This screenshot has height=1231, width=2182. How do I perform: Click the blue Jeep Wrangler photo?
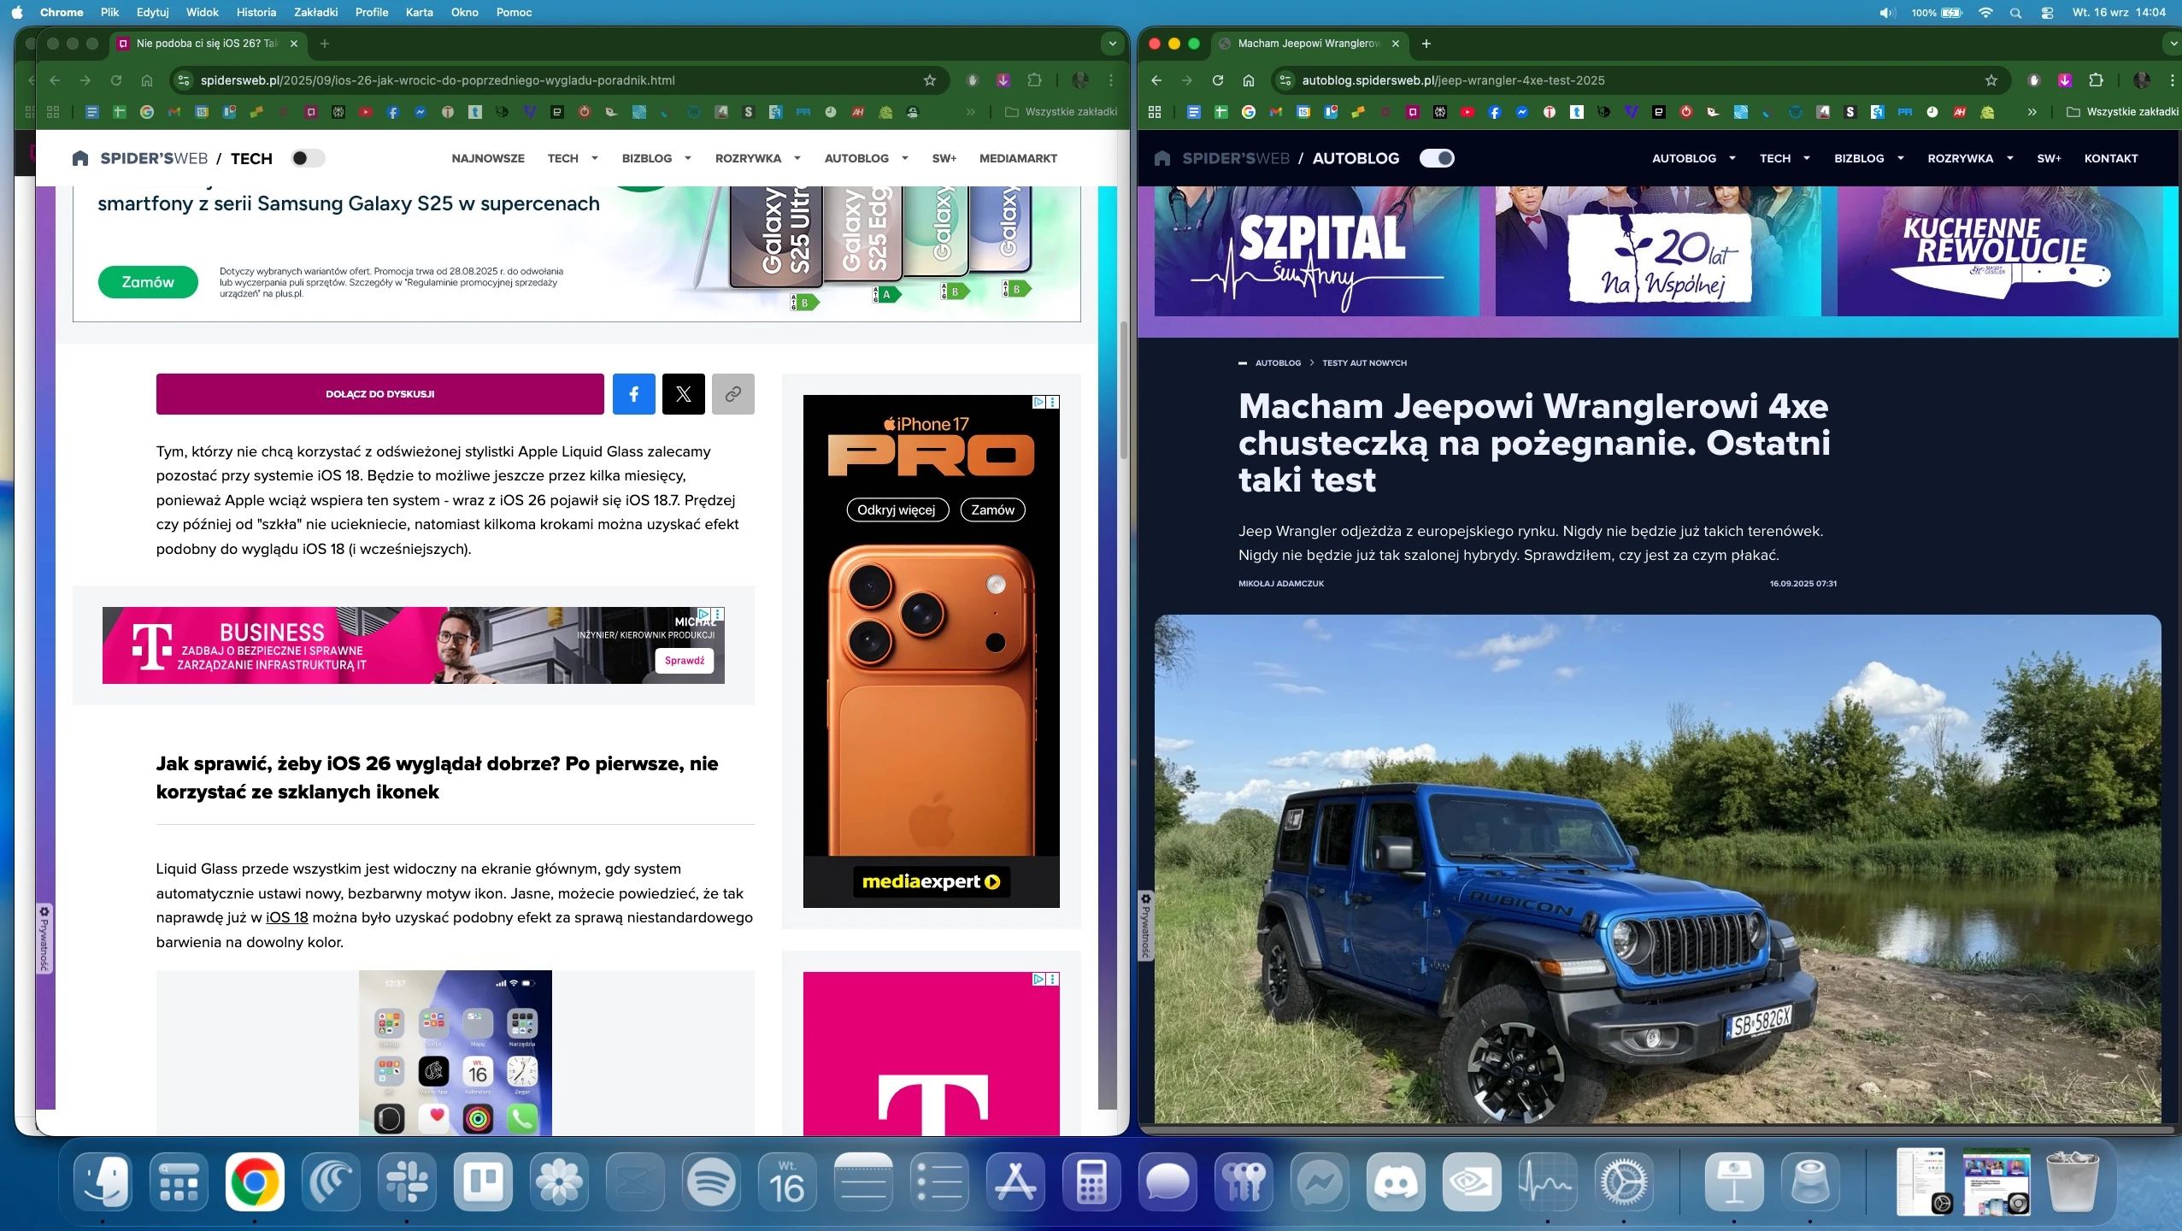[1657, 869]
